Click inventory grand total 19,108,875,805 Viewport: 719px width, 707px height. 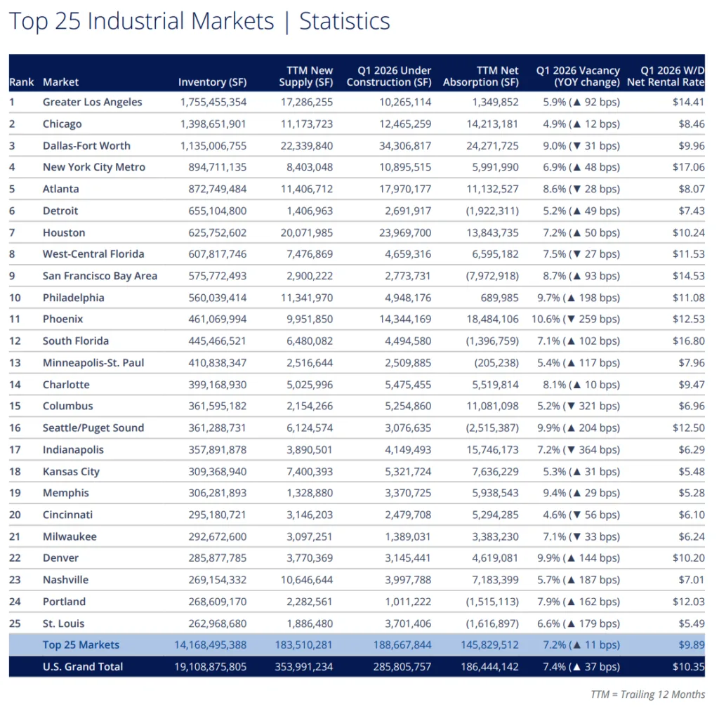point(211,667)
